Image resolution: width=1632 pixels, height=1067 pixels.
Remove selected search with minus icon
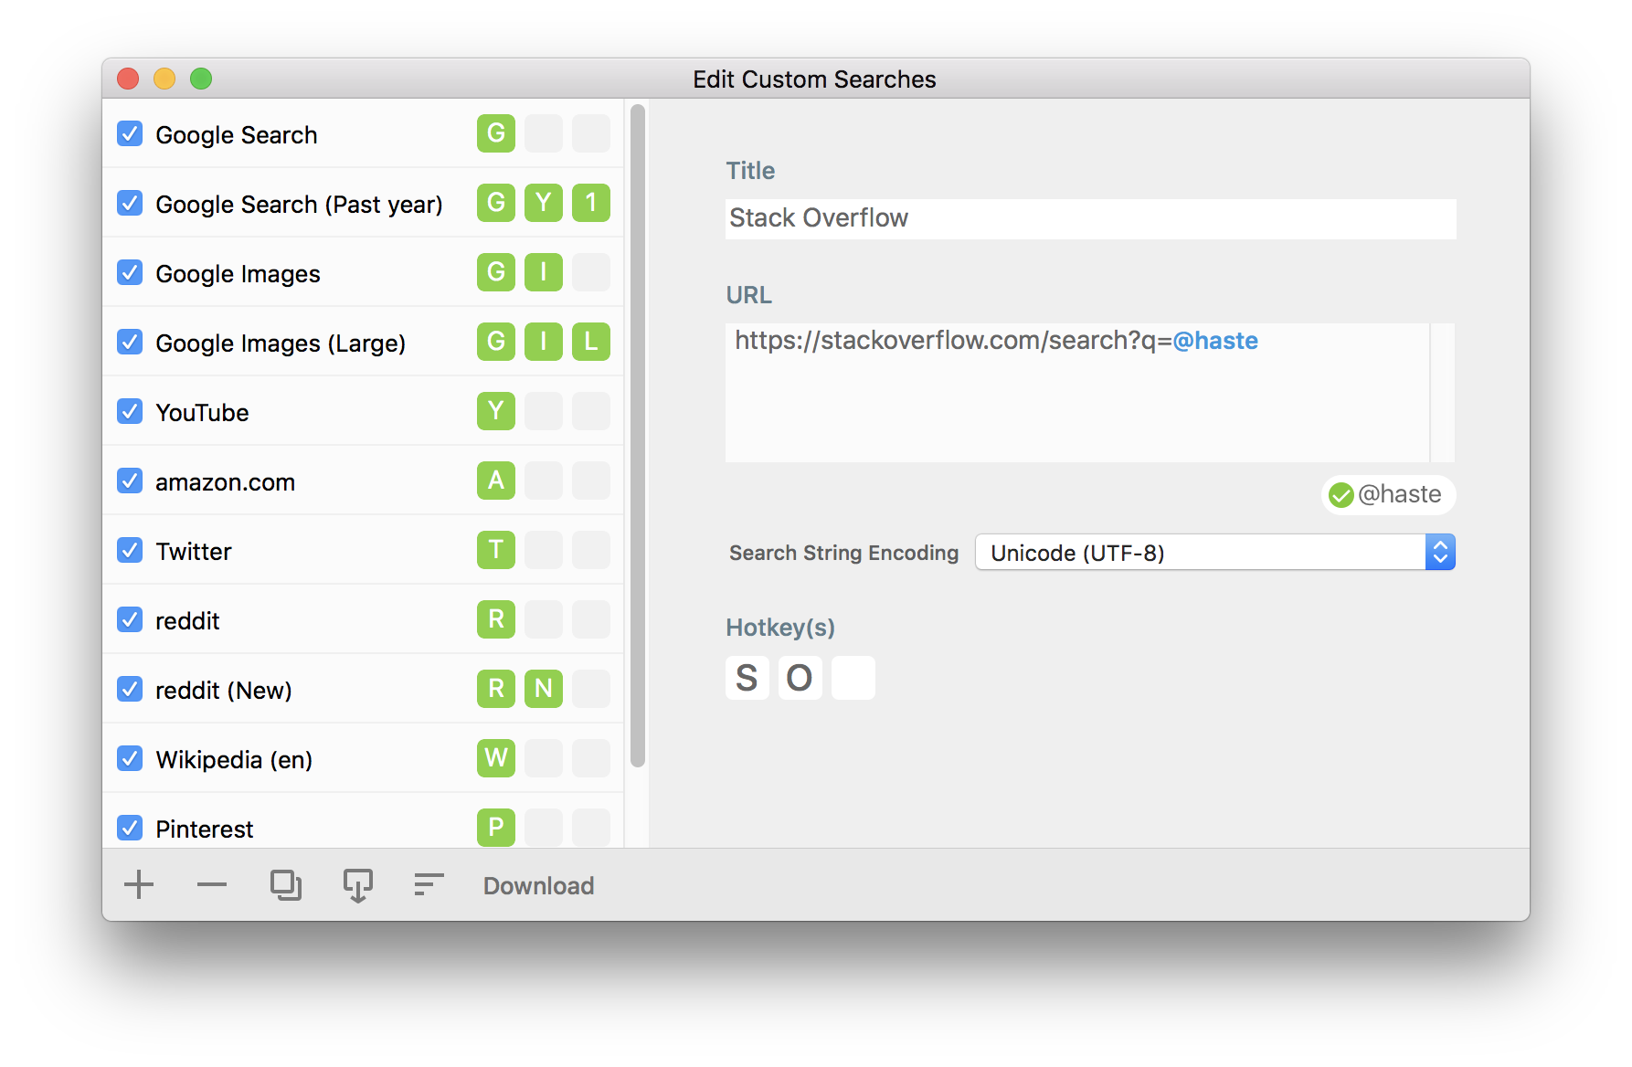click(212, 884)
